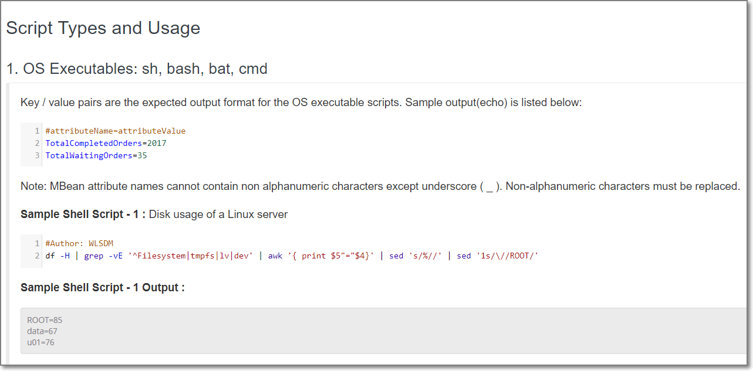
Task: Click the Script Types and Usage heading
Action: (103, 28)
